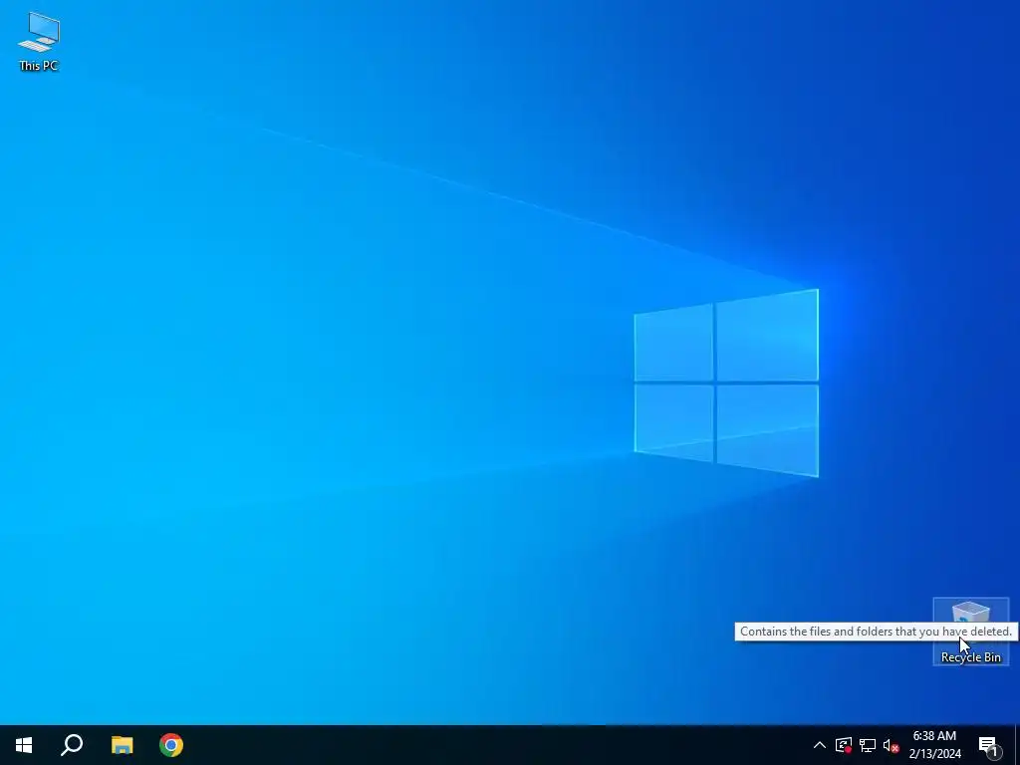
Task: Open the Windows Update status tray icon
Action: [x=844, y=745]
